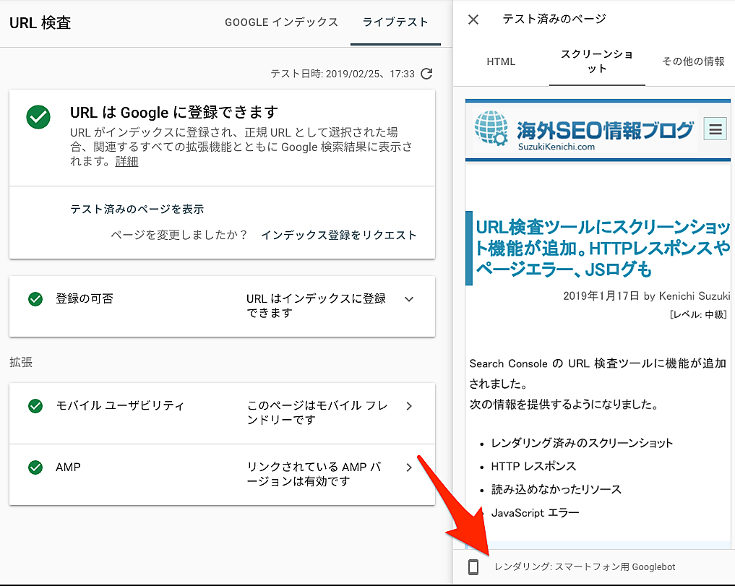Screen dimensions: 735x586
Task: Click インデックス登録をリクエスト
Action: (338, 235)
